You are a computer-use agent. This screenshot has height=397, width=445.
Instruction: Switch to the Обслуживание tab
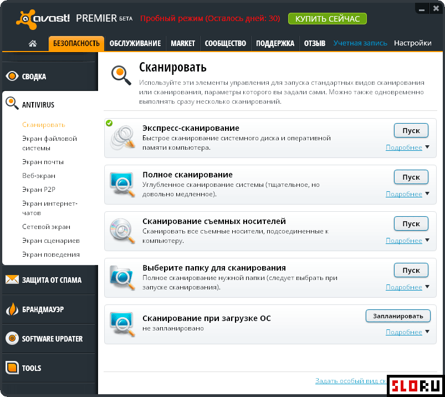135,43
